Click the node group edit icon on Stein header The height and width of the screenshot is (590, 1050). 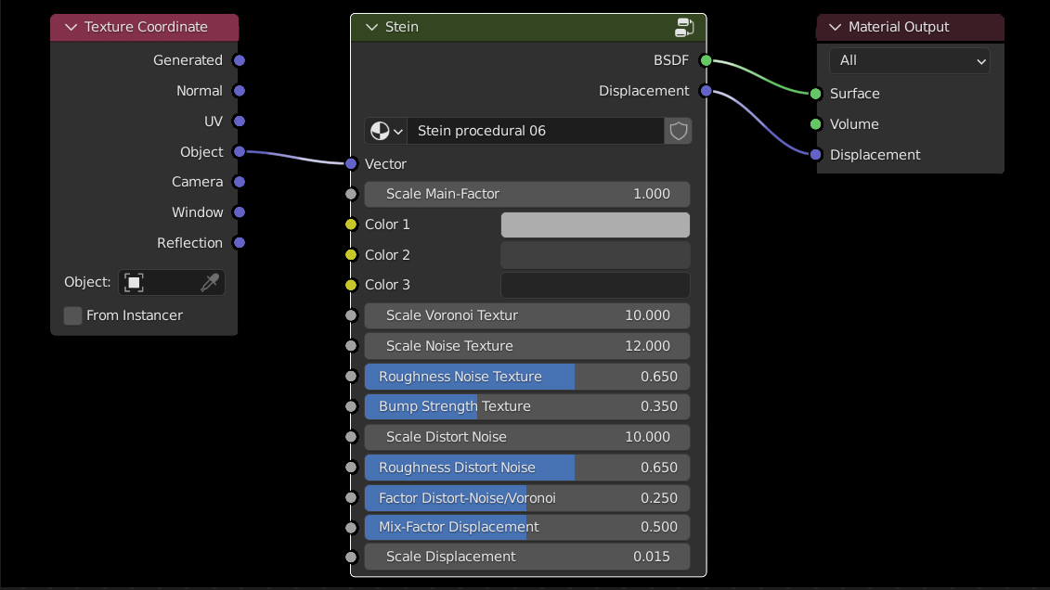coord(685,27)
